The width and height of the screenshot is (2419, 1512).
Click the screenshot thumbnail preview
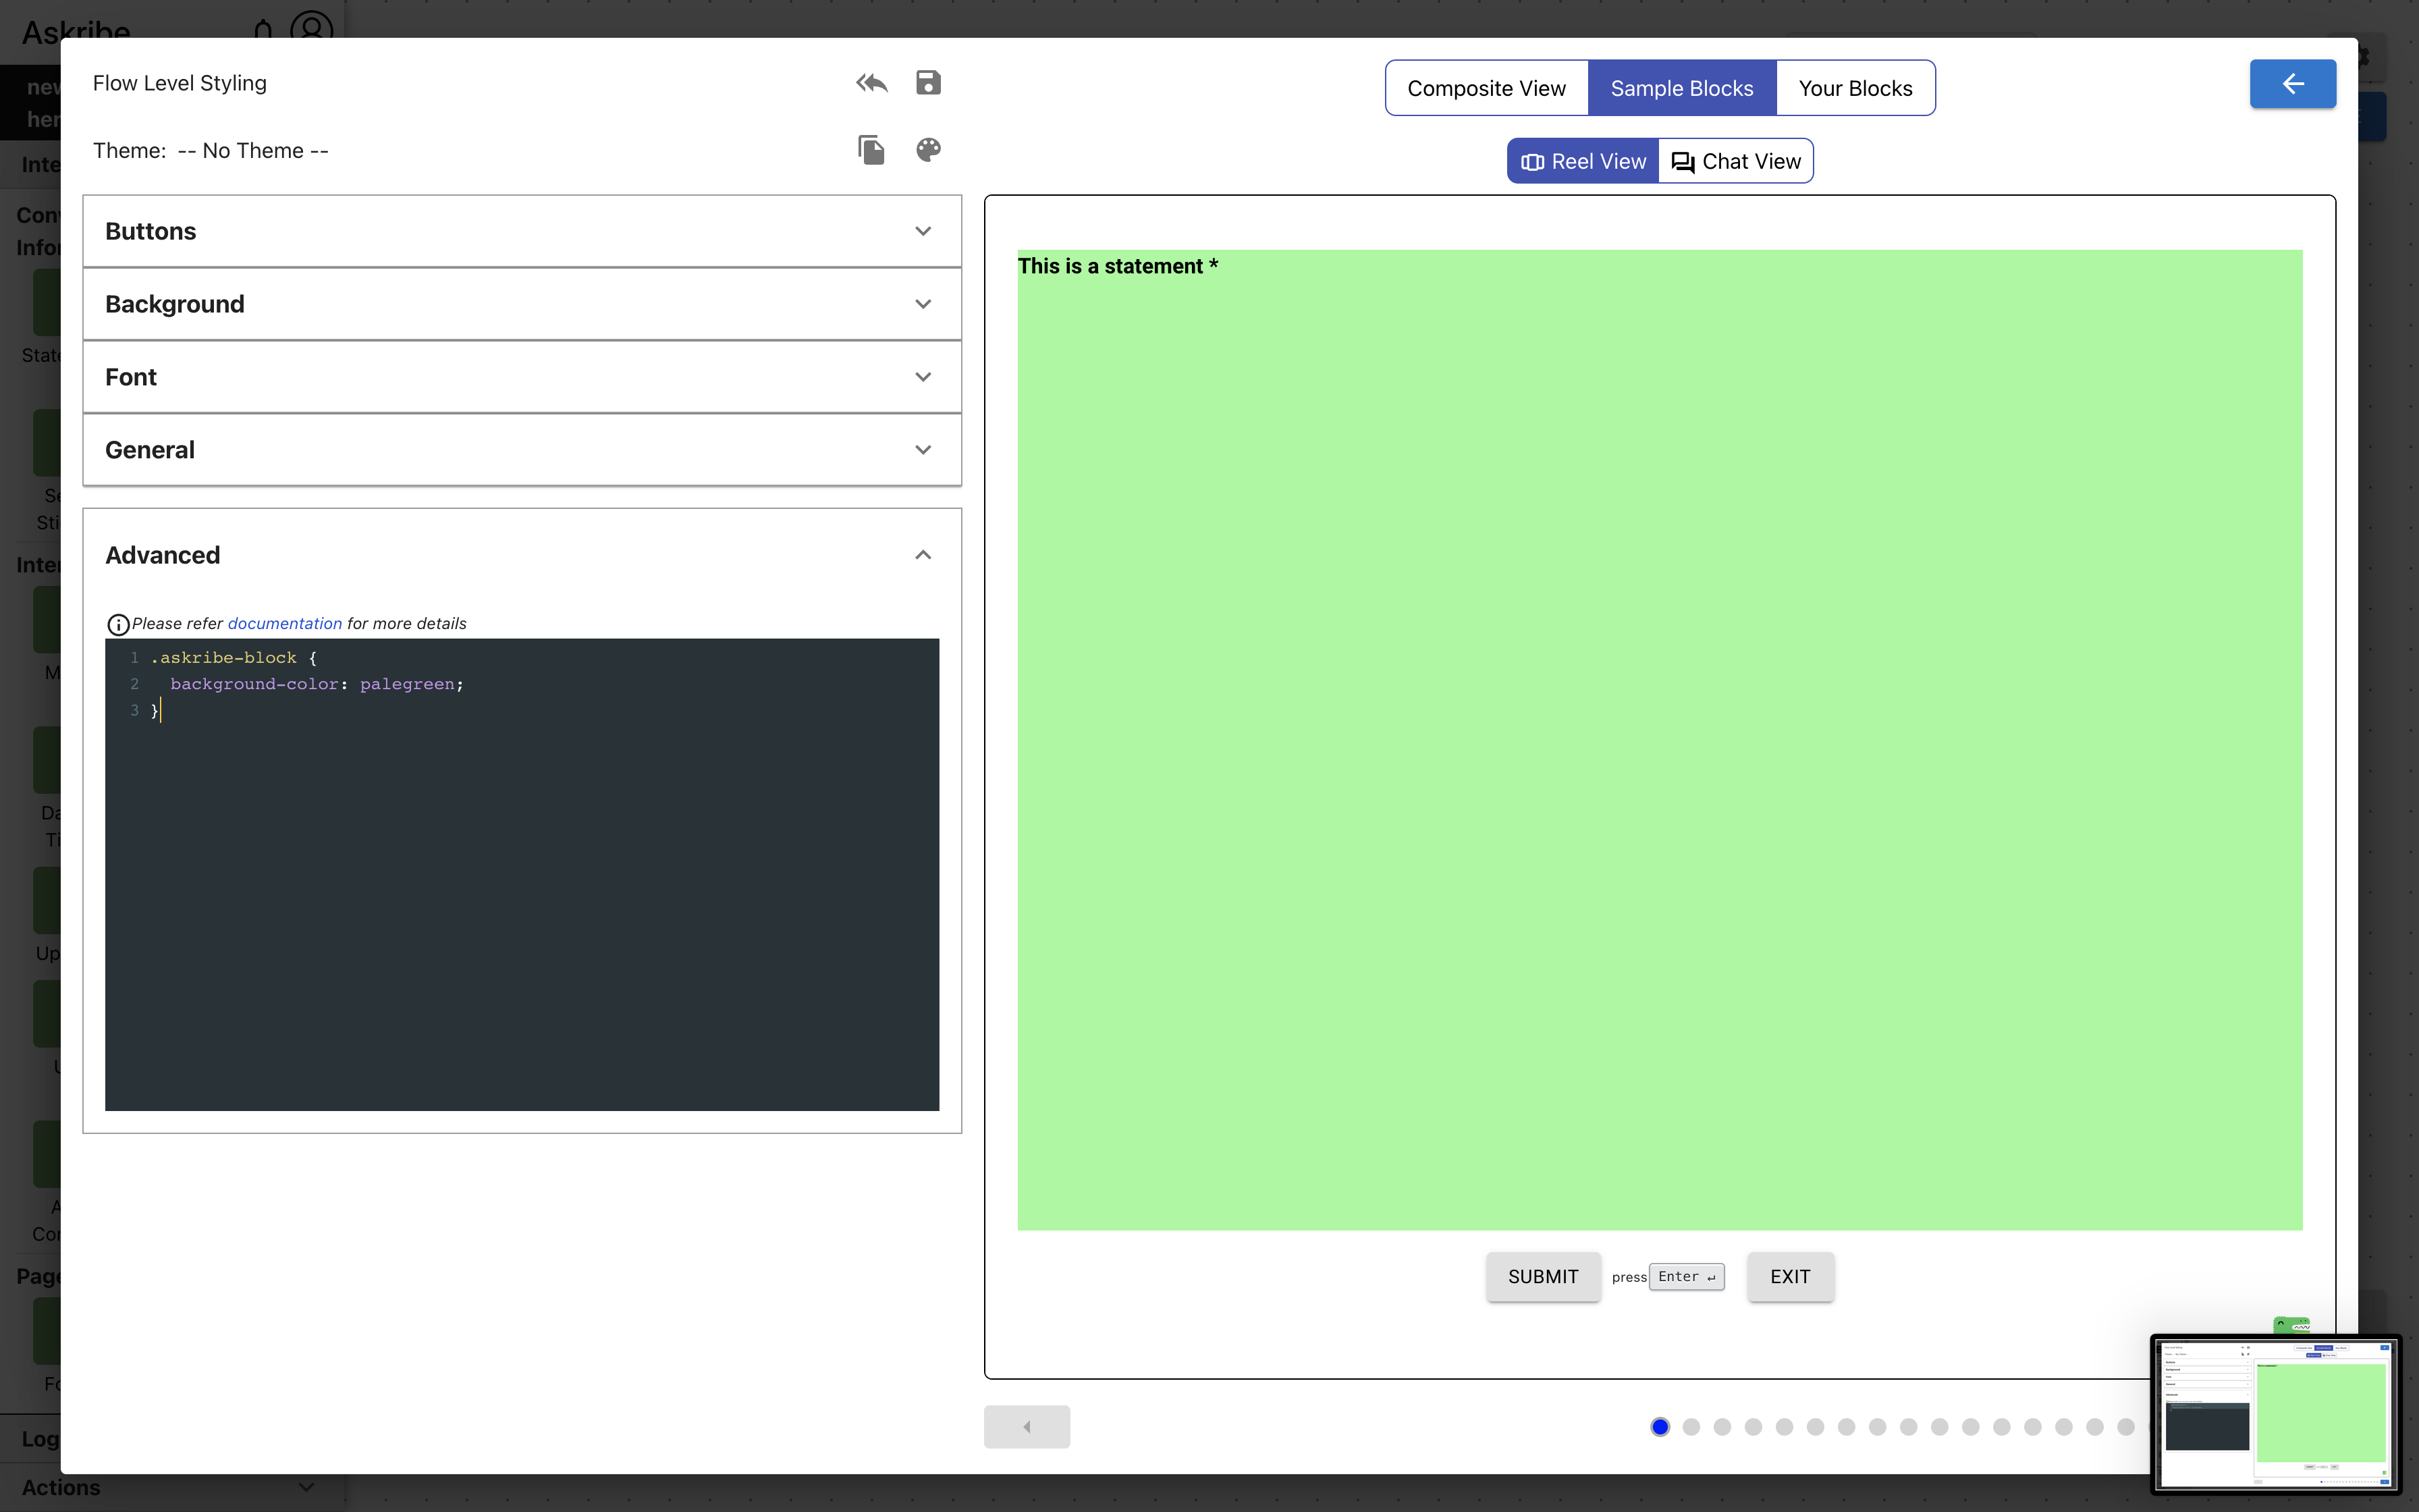point(2275,1413)
